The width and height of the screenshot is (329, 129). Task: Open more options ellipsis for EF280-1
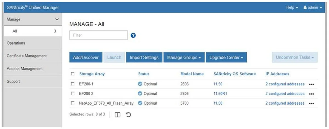pyautogui.click(x=311, y=84)
